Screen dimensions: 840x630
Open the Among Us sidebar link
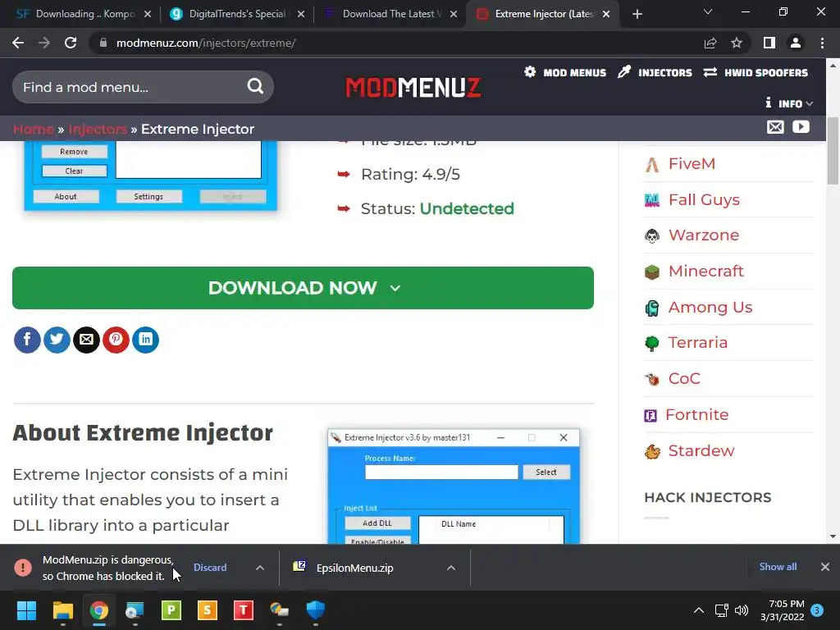(x=710, y=307)
